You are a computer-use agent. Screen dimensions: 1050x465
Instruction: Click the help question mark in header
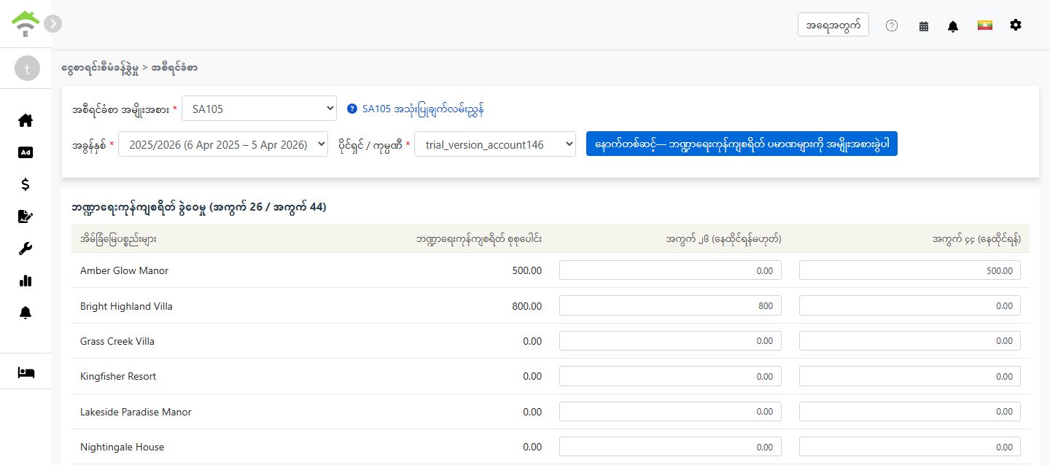892,26
